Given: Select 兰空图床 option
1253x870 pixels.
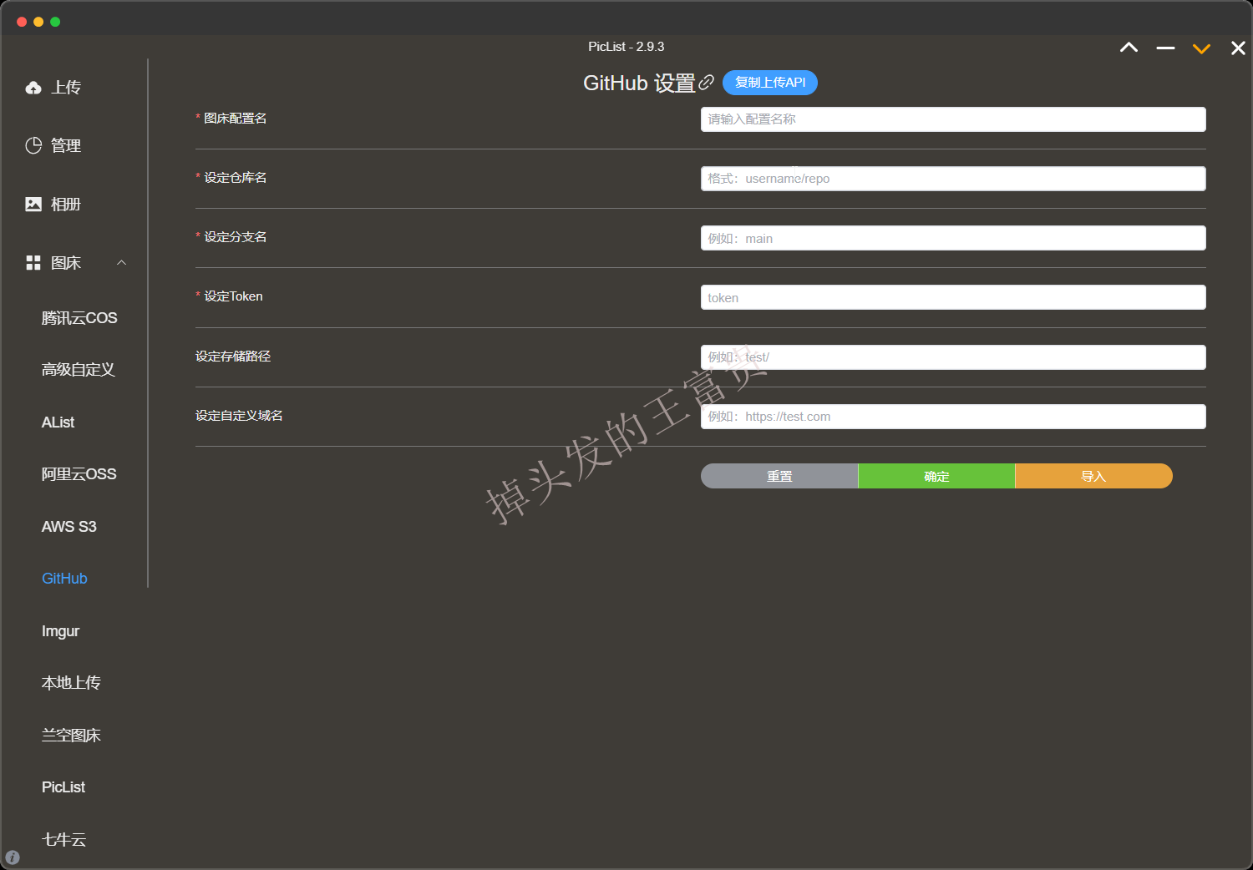Looking at the screenshot, I should tap(71, 736).
